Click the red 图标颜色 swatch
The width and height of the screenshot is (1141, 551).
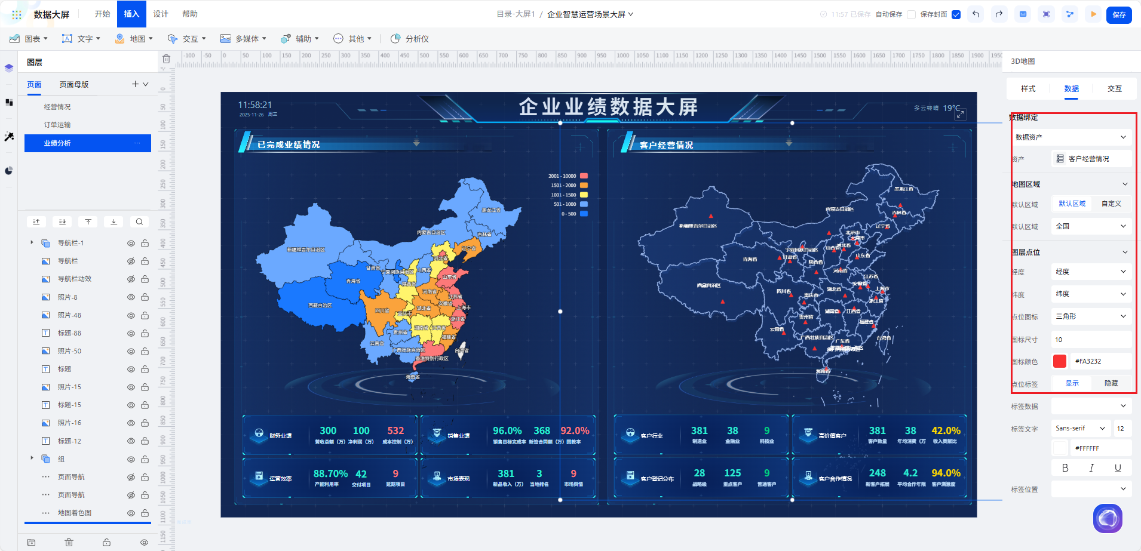point(1059,361)
